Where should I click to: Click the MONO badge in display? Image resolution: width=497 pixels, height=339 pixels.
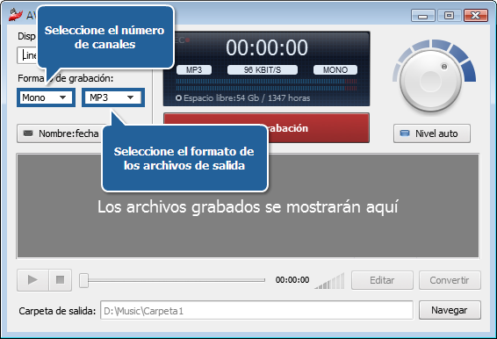coord(335,69)
